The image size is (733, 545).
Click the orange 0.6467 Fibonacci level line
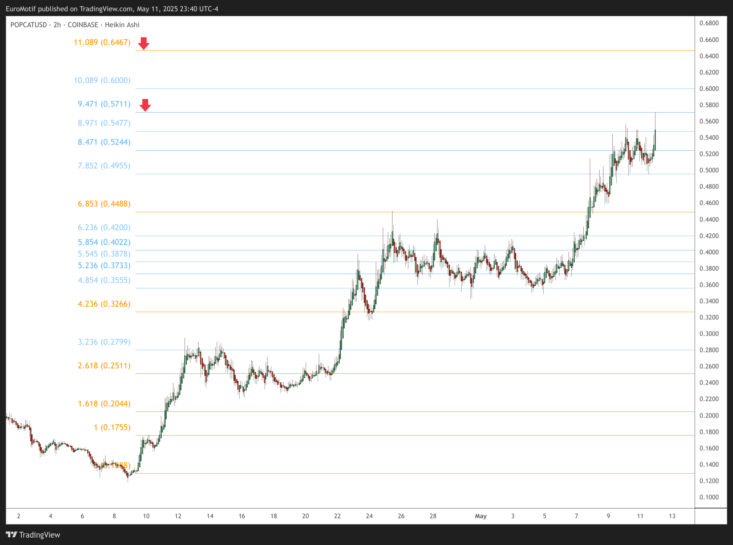coord(415,50)
